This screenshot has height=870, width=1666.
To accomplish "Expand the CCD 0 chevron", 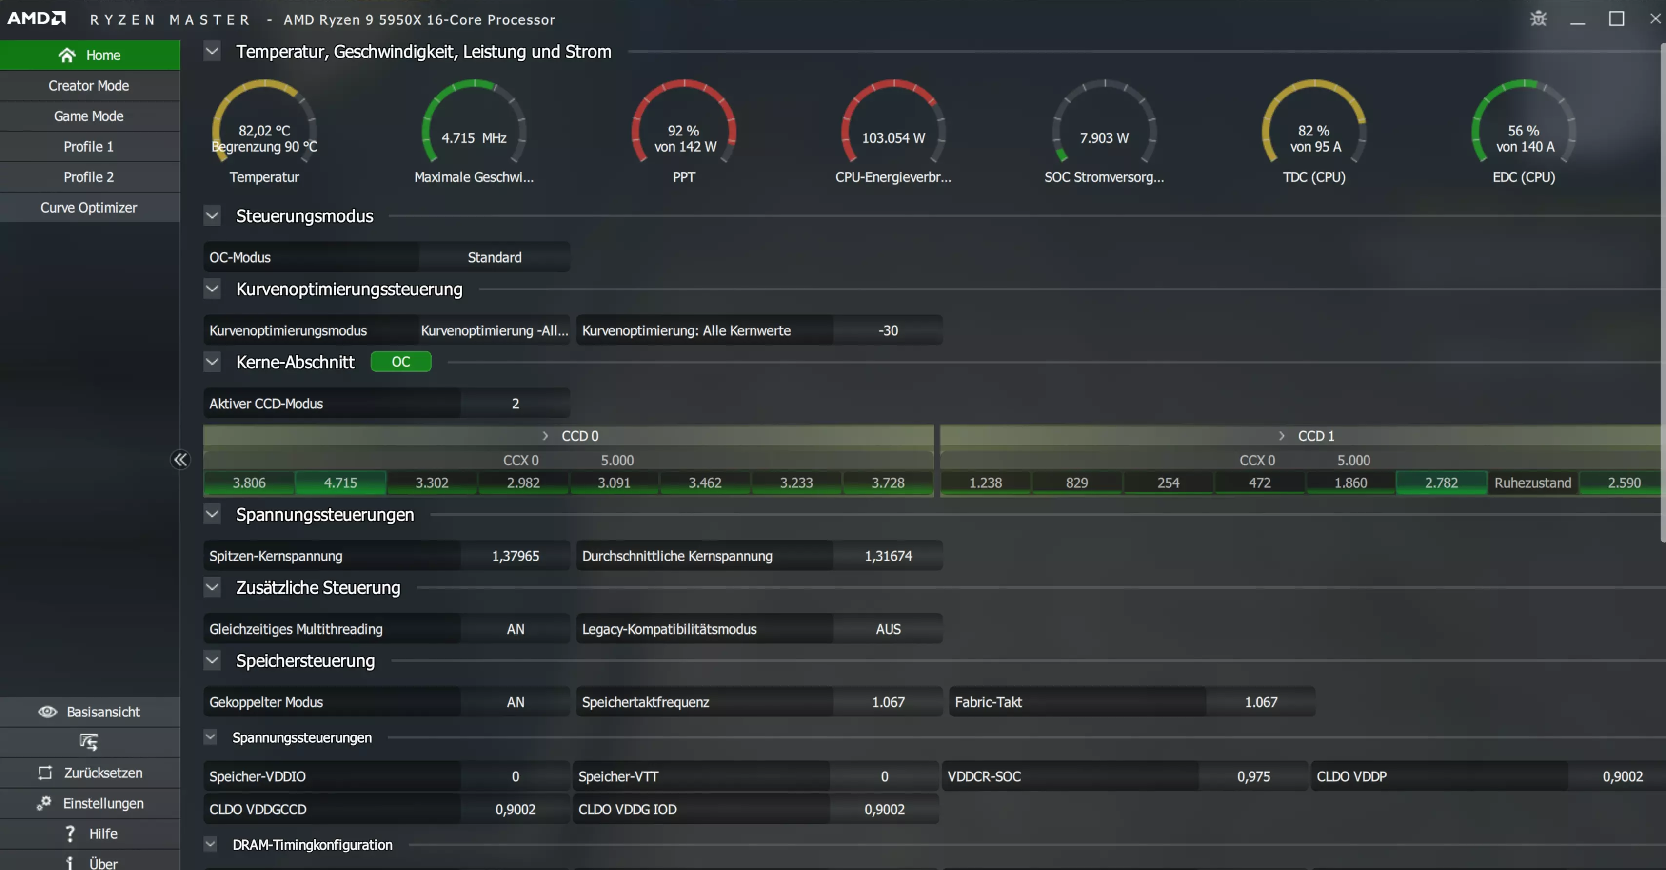I will pyautogui.click(x=545, y=436).
